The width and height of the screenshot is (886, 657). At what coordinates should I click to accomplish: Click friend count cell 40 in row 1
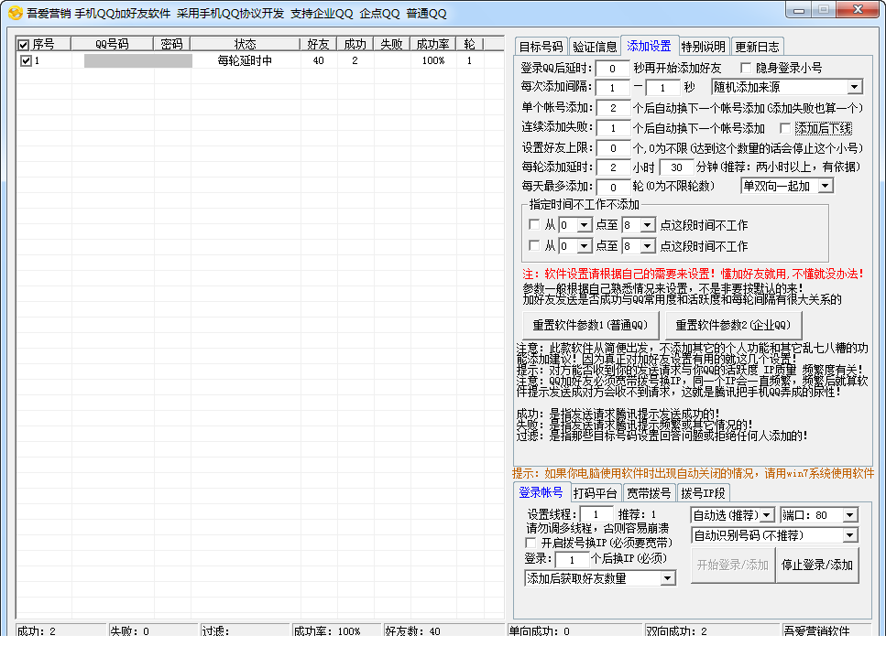tap(318, 60)
